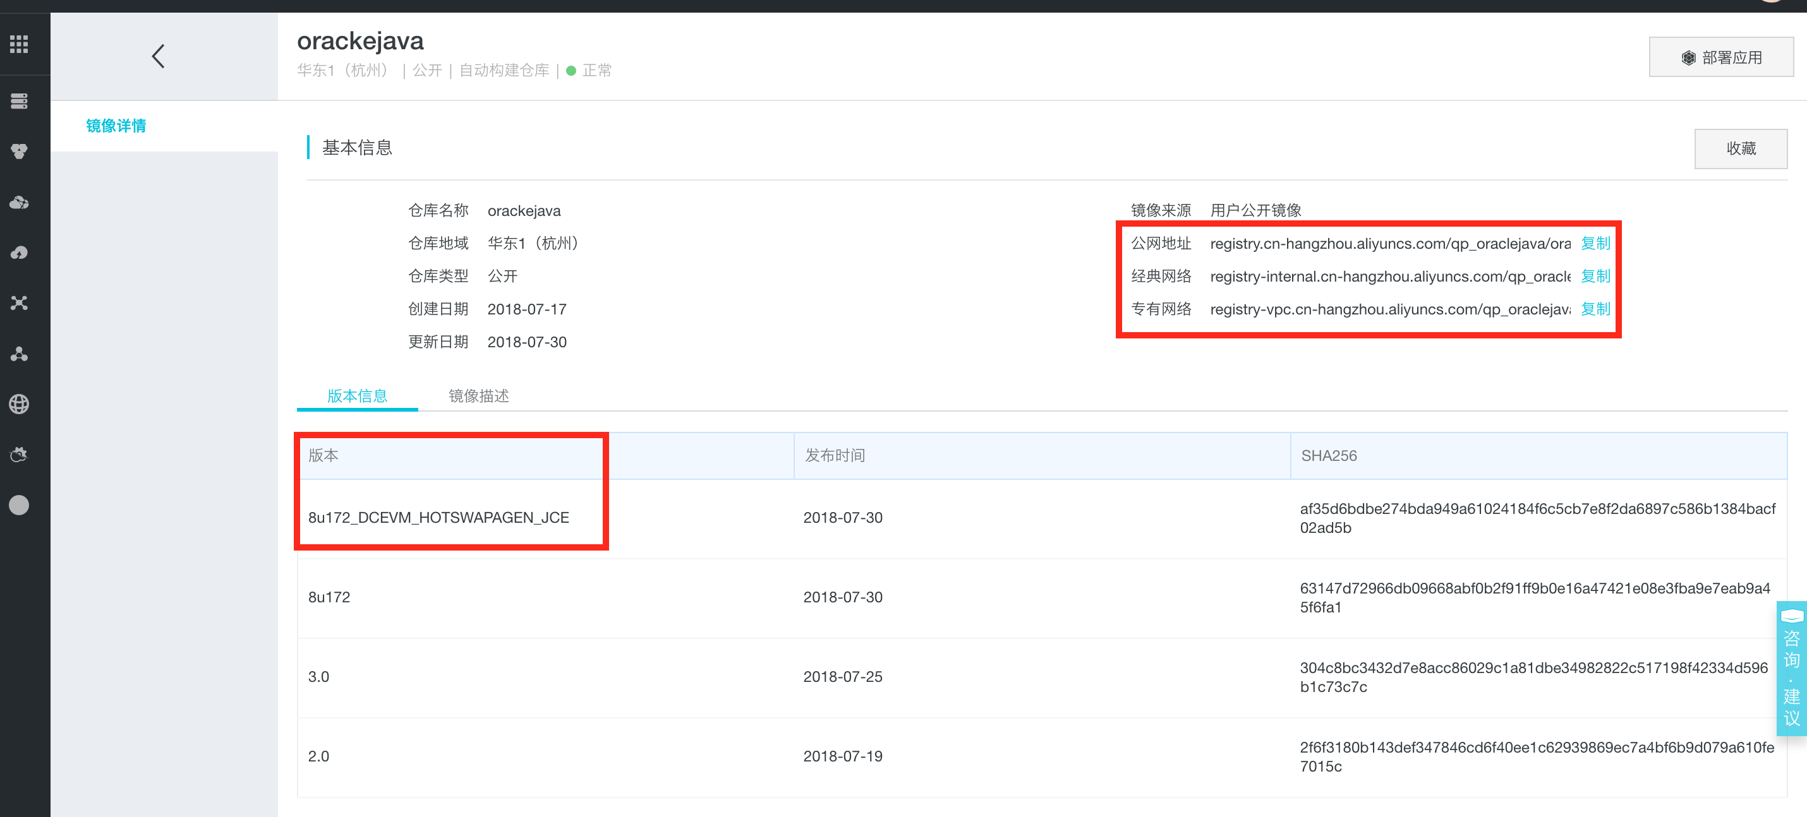Click the three-node share sidebar icon
This screenshot has width=1807, height=817.
[x=19, y=354]
